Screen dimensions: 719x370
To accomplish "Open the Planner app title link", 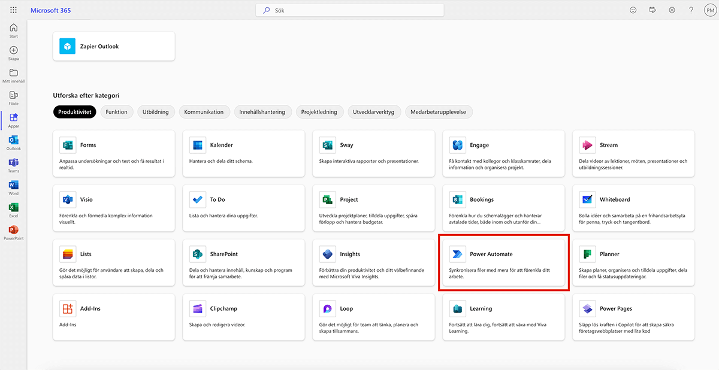I will (609, 254).
